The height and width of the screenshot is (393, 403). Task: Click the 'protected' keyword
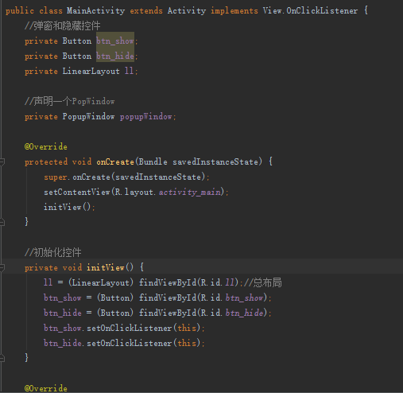tap(46, 161)
